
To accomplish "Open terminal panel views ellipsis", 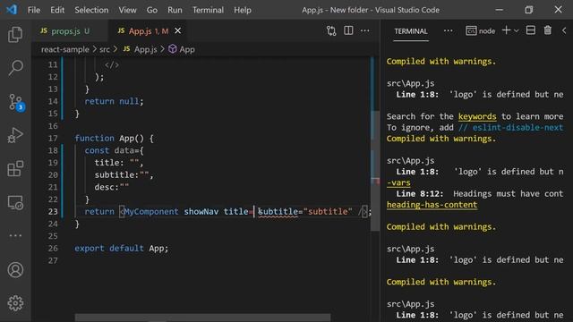I will (448, 30).
